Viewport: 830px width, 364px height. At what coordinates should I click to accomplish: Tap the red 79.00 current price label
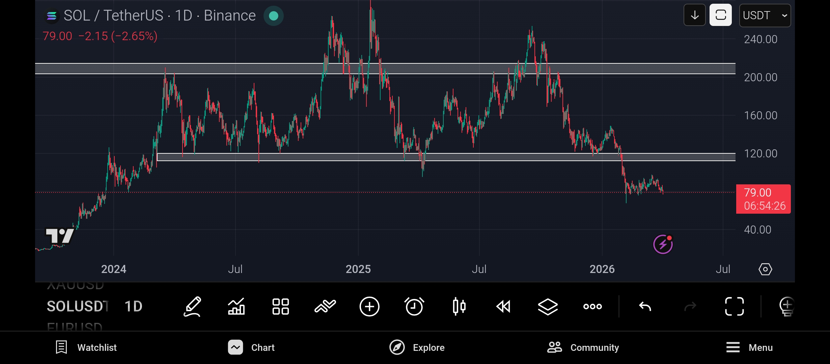763,199
